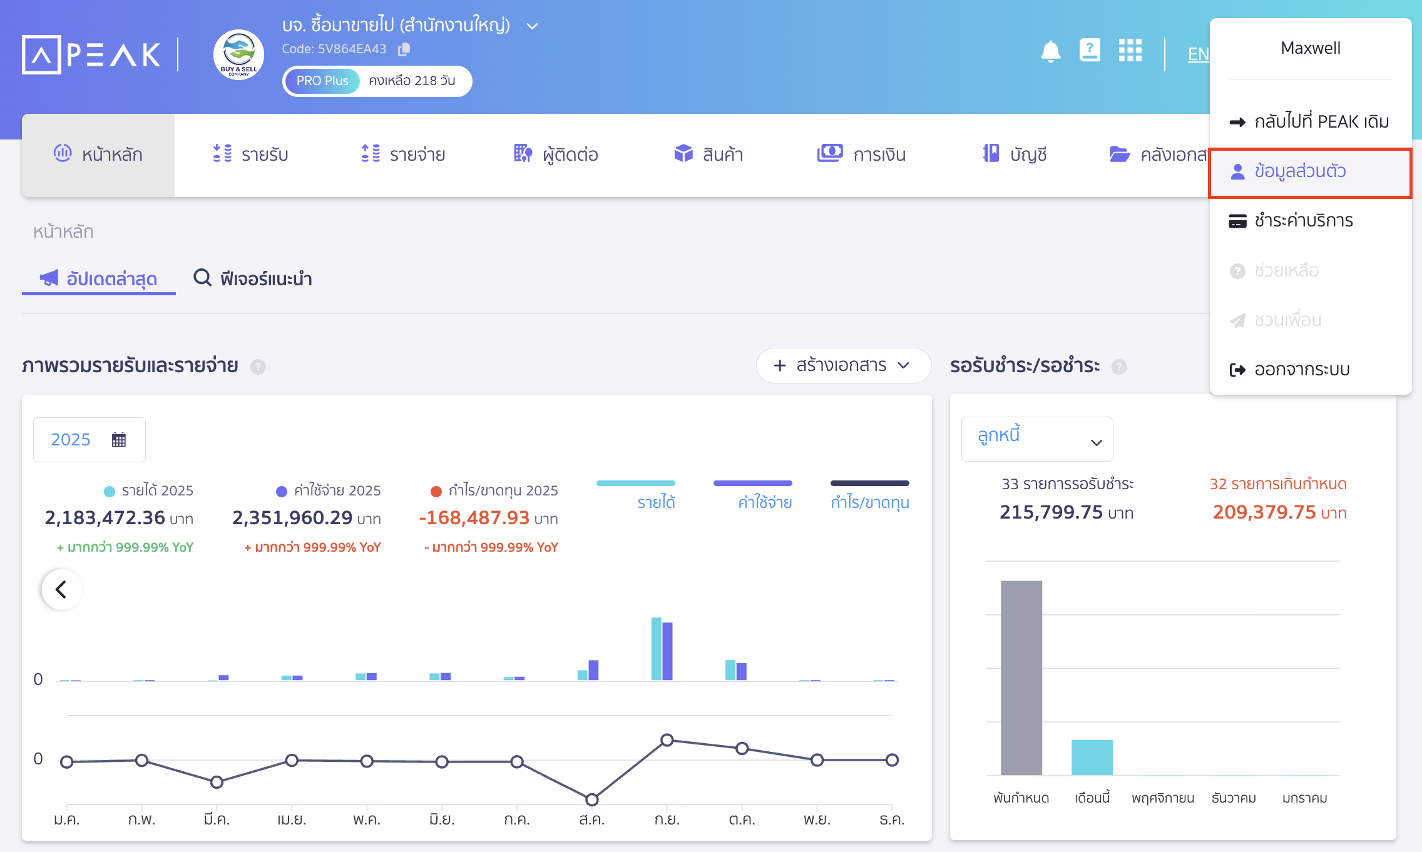Click help icon beside ภาพรวมรายรับและรายจ่าย
Viewport: 1422px width, 852px height.
click(258, 367)
